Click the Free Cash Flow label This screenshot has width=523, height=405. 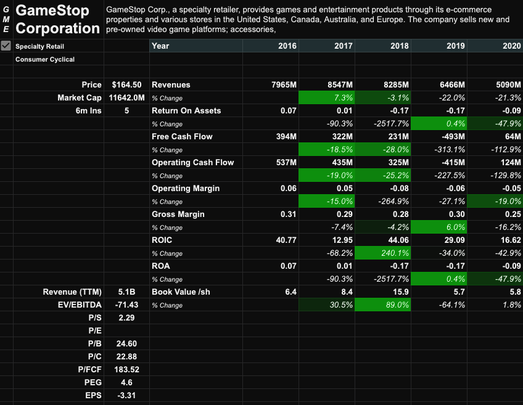[x=196, y=136]
